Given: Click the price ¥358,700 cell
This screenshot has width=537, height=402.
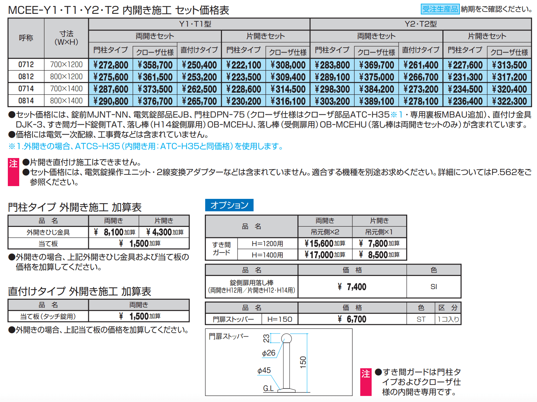Looking at the screenshot, I should pyautogui.click(x=155, y=65).
